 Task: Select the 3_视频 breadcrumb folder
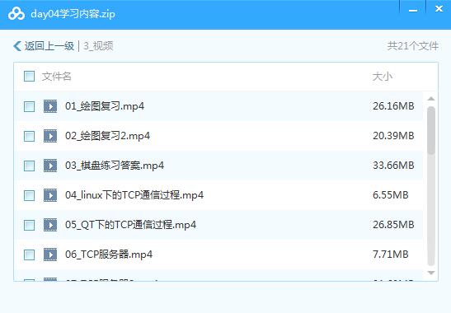point(98,46)
